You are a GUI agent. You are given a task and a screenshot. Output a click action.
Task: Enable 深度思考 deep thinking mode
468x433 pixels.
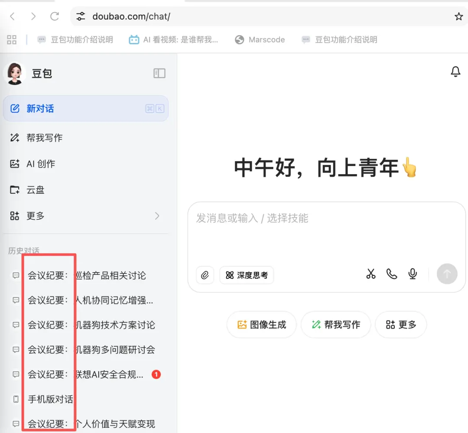(x=247, y=275)
